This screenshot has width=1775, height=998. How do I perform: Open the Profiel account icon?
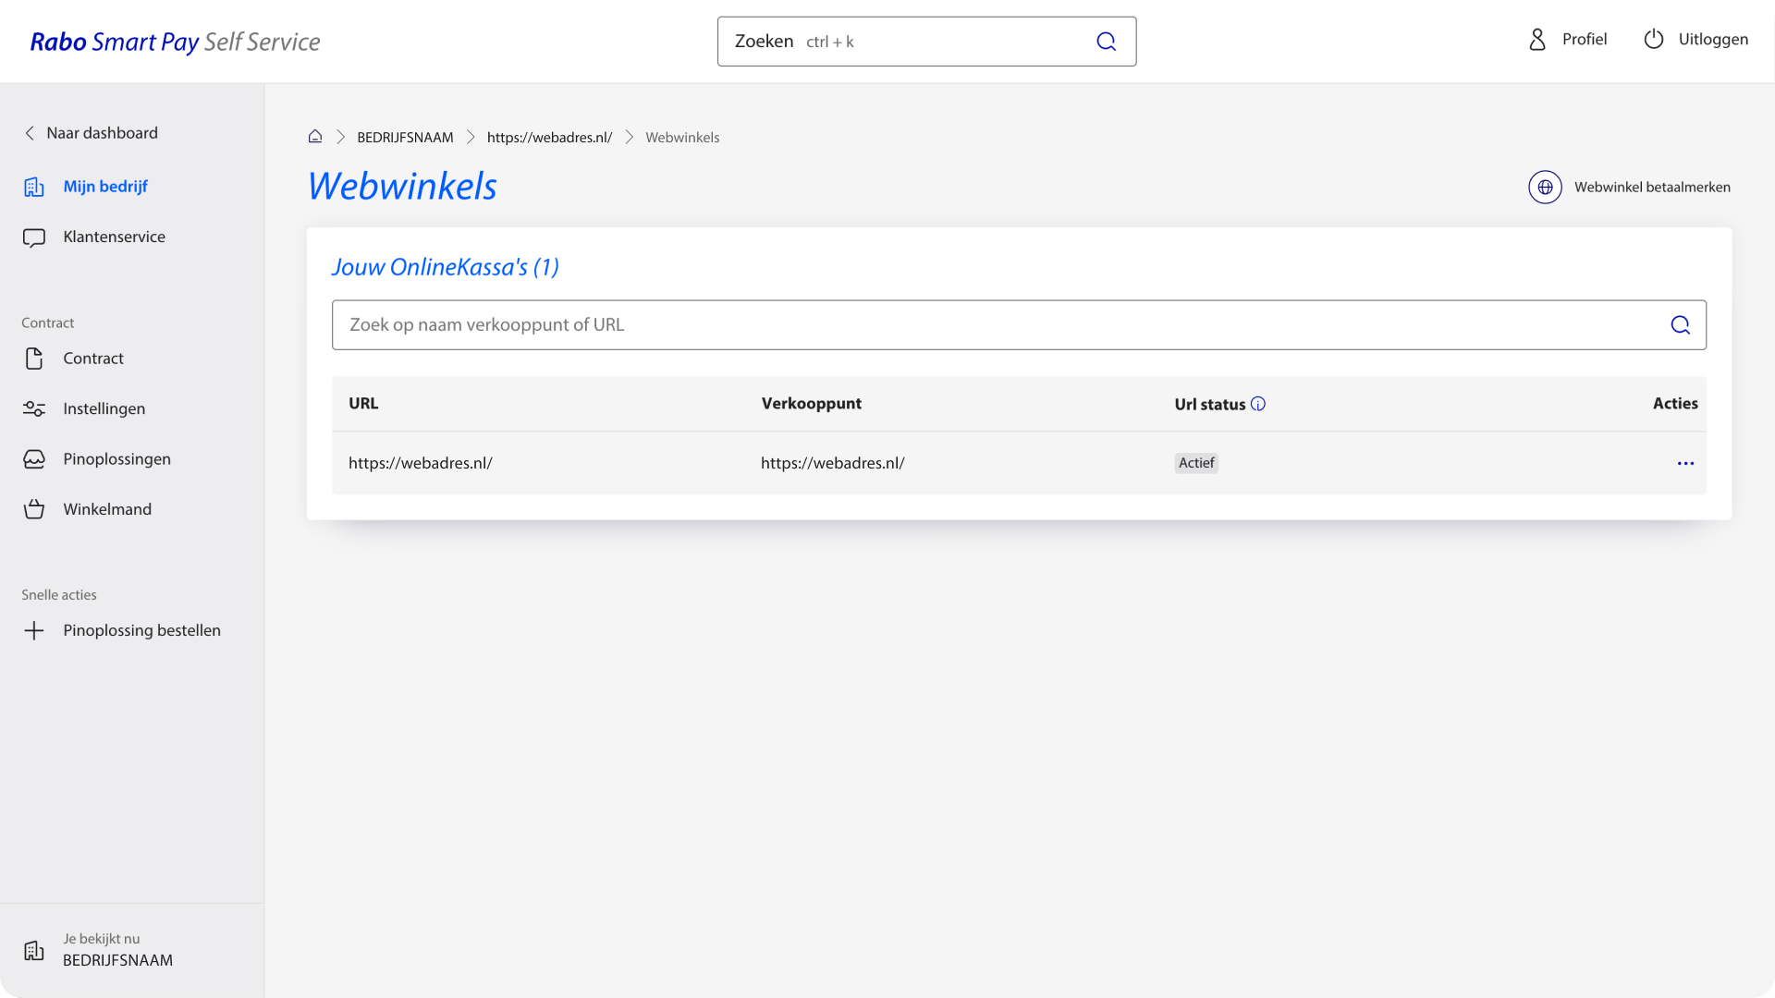pyautogui.click(x=1536, y=40)
